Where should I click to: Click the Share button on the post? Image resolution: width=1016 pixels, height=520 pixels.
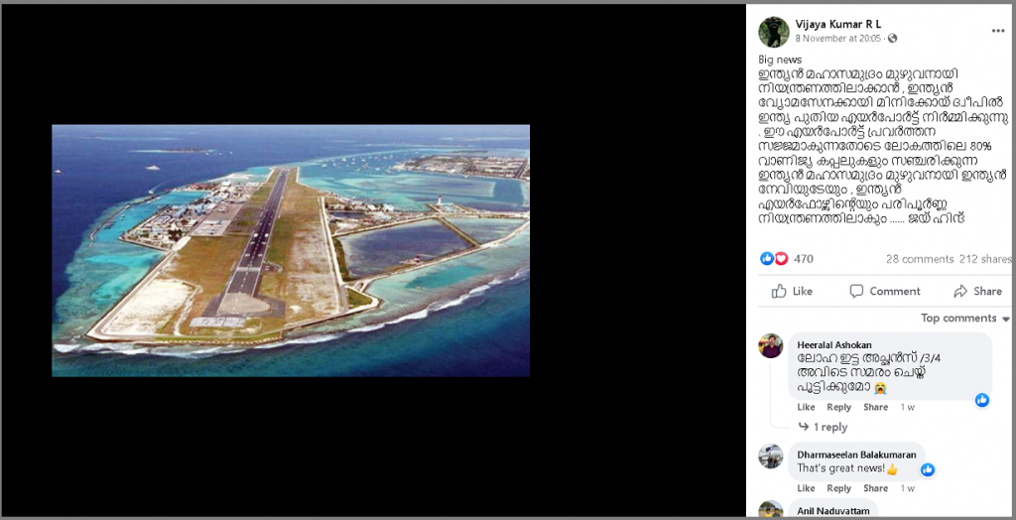click(977, 291)
